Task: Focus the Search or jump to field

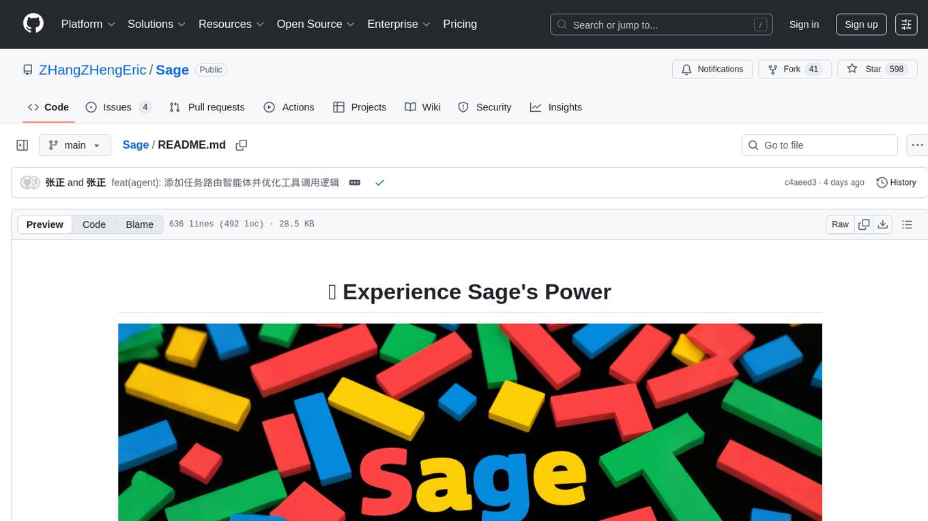Action: pos(661,25)
